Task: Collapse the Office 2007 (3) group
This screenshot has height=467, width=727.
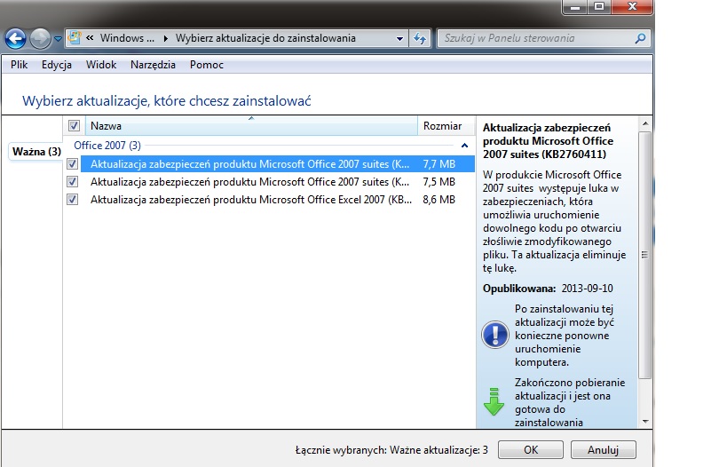Action: pos(464,146)
